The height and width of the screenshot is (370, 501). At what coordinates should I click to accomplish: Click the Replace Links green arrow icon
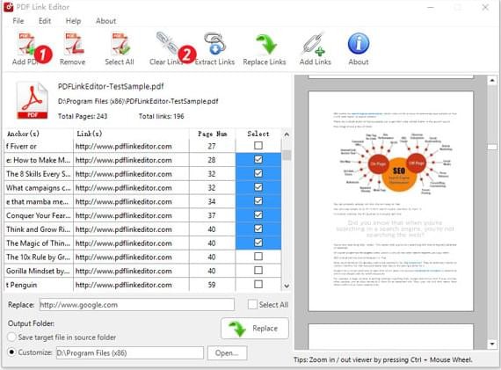click(265, 44)
